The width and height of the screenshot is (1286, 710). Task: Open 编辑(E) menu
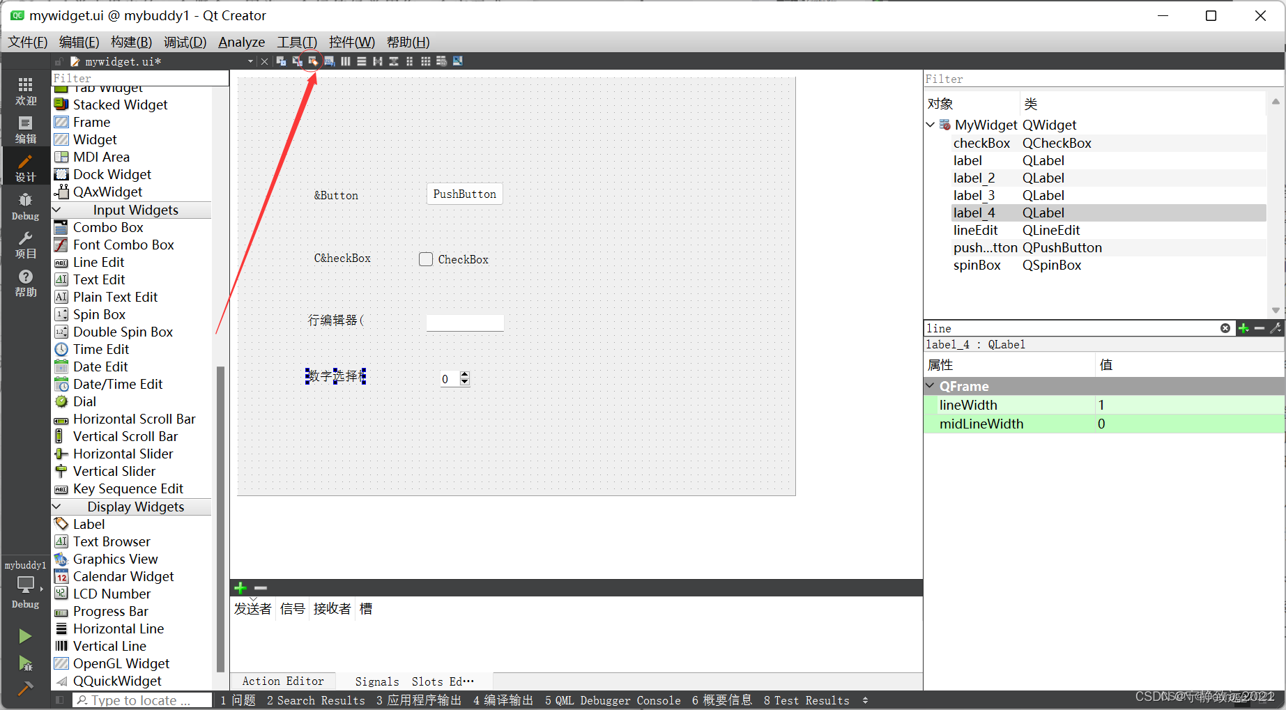(x=79, y=42)
